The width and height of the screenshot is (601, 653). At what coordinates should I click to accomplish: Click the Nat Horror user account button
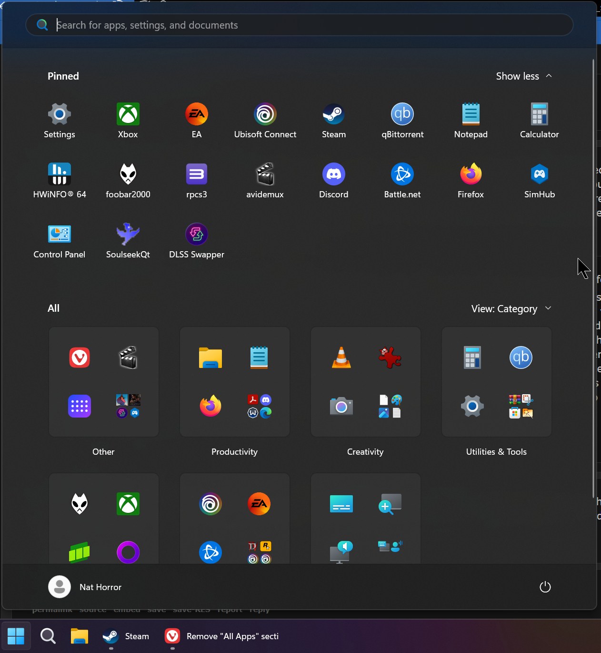[86, 587]
